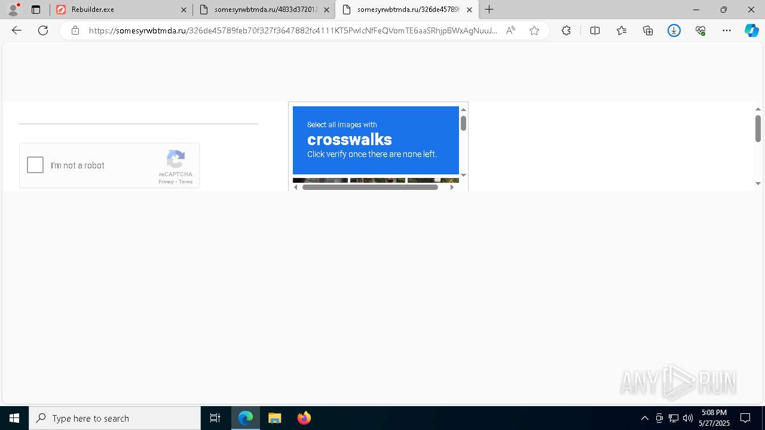The image size is (765, 430).
Task: Click captcha frame scroll left arrow
Action: click(x=296, y=187)
